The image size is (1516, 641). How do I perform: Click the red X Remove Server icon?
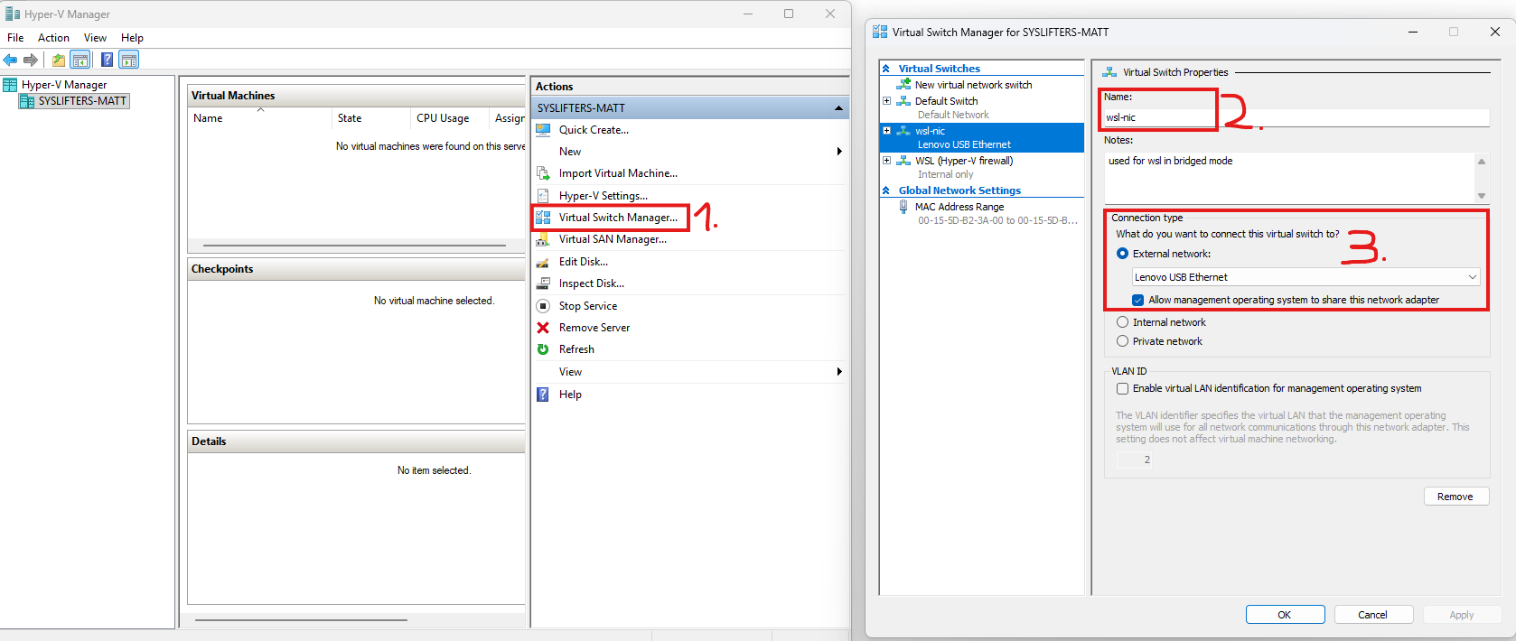coord(543,328)
